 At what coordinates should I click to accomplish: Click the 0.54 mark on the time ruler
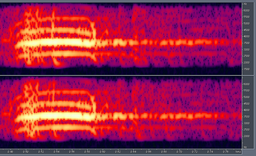point(57,152)
